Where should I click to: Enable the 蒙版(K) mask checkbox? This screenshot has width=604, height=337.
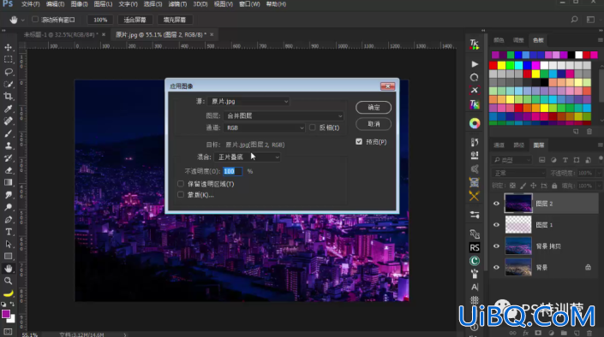pyautogui.click(x=181, y=195)
